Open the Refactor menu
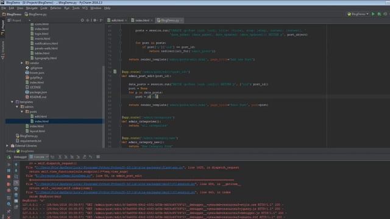Viewport: 390px width, 219px height. click(x=55, y=8)
